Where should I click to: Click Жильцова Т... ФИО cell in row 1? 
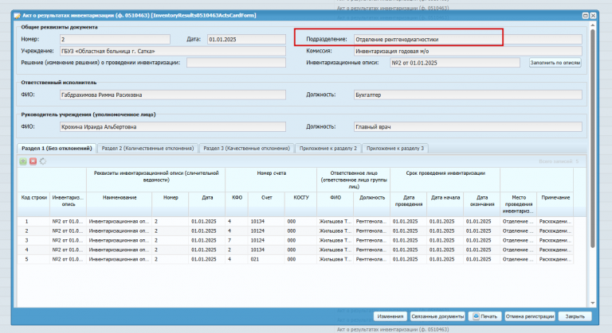[x=335, y=221]
